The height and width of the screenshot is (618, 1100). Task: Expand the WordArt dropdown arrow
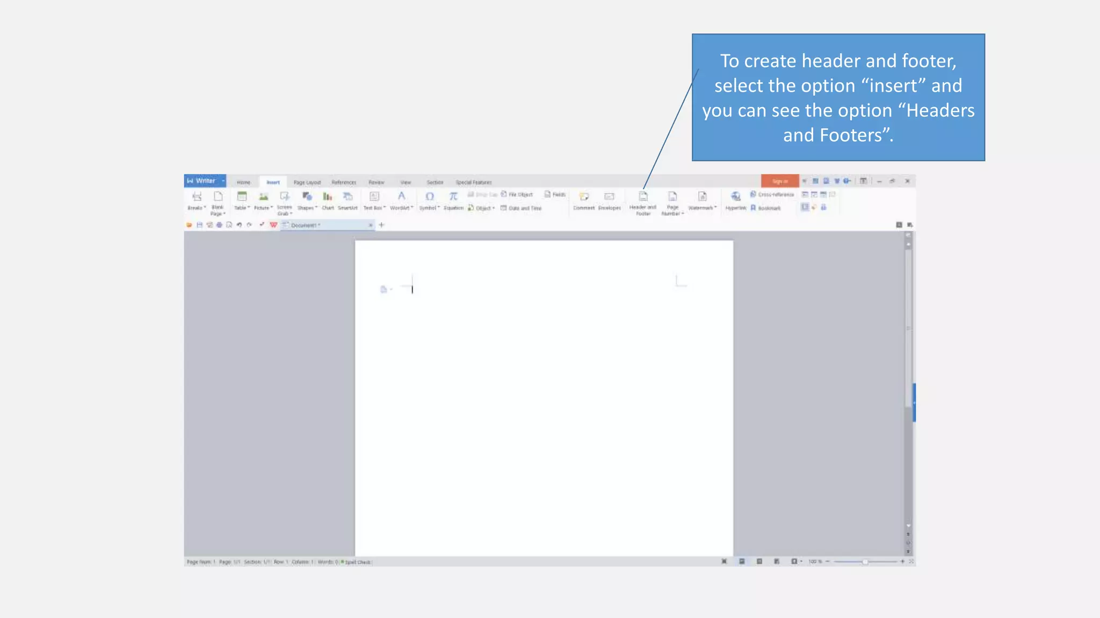pos(412,208)
